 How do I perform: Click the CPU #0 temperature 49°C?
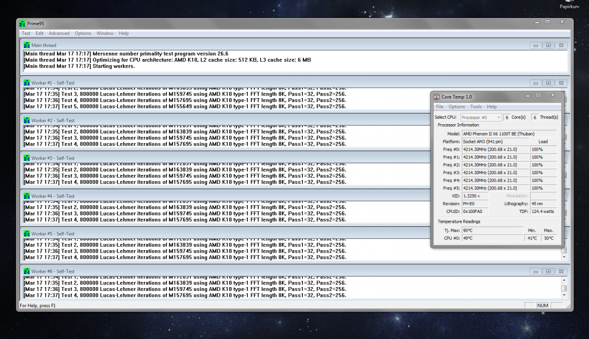[492, 238]
